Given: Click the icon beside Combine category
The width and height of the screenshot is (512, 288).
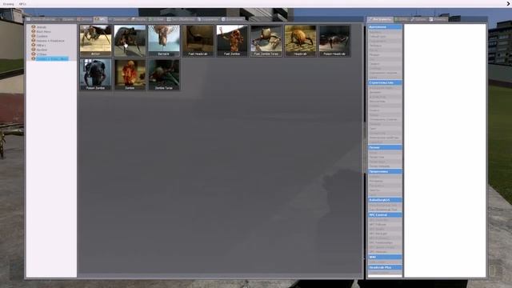Looking at the screenshot, I should coord(34,36).
